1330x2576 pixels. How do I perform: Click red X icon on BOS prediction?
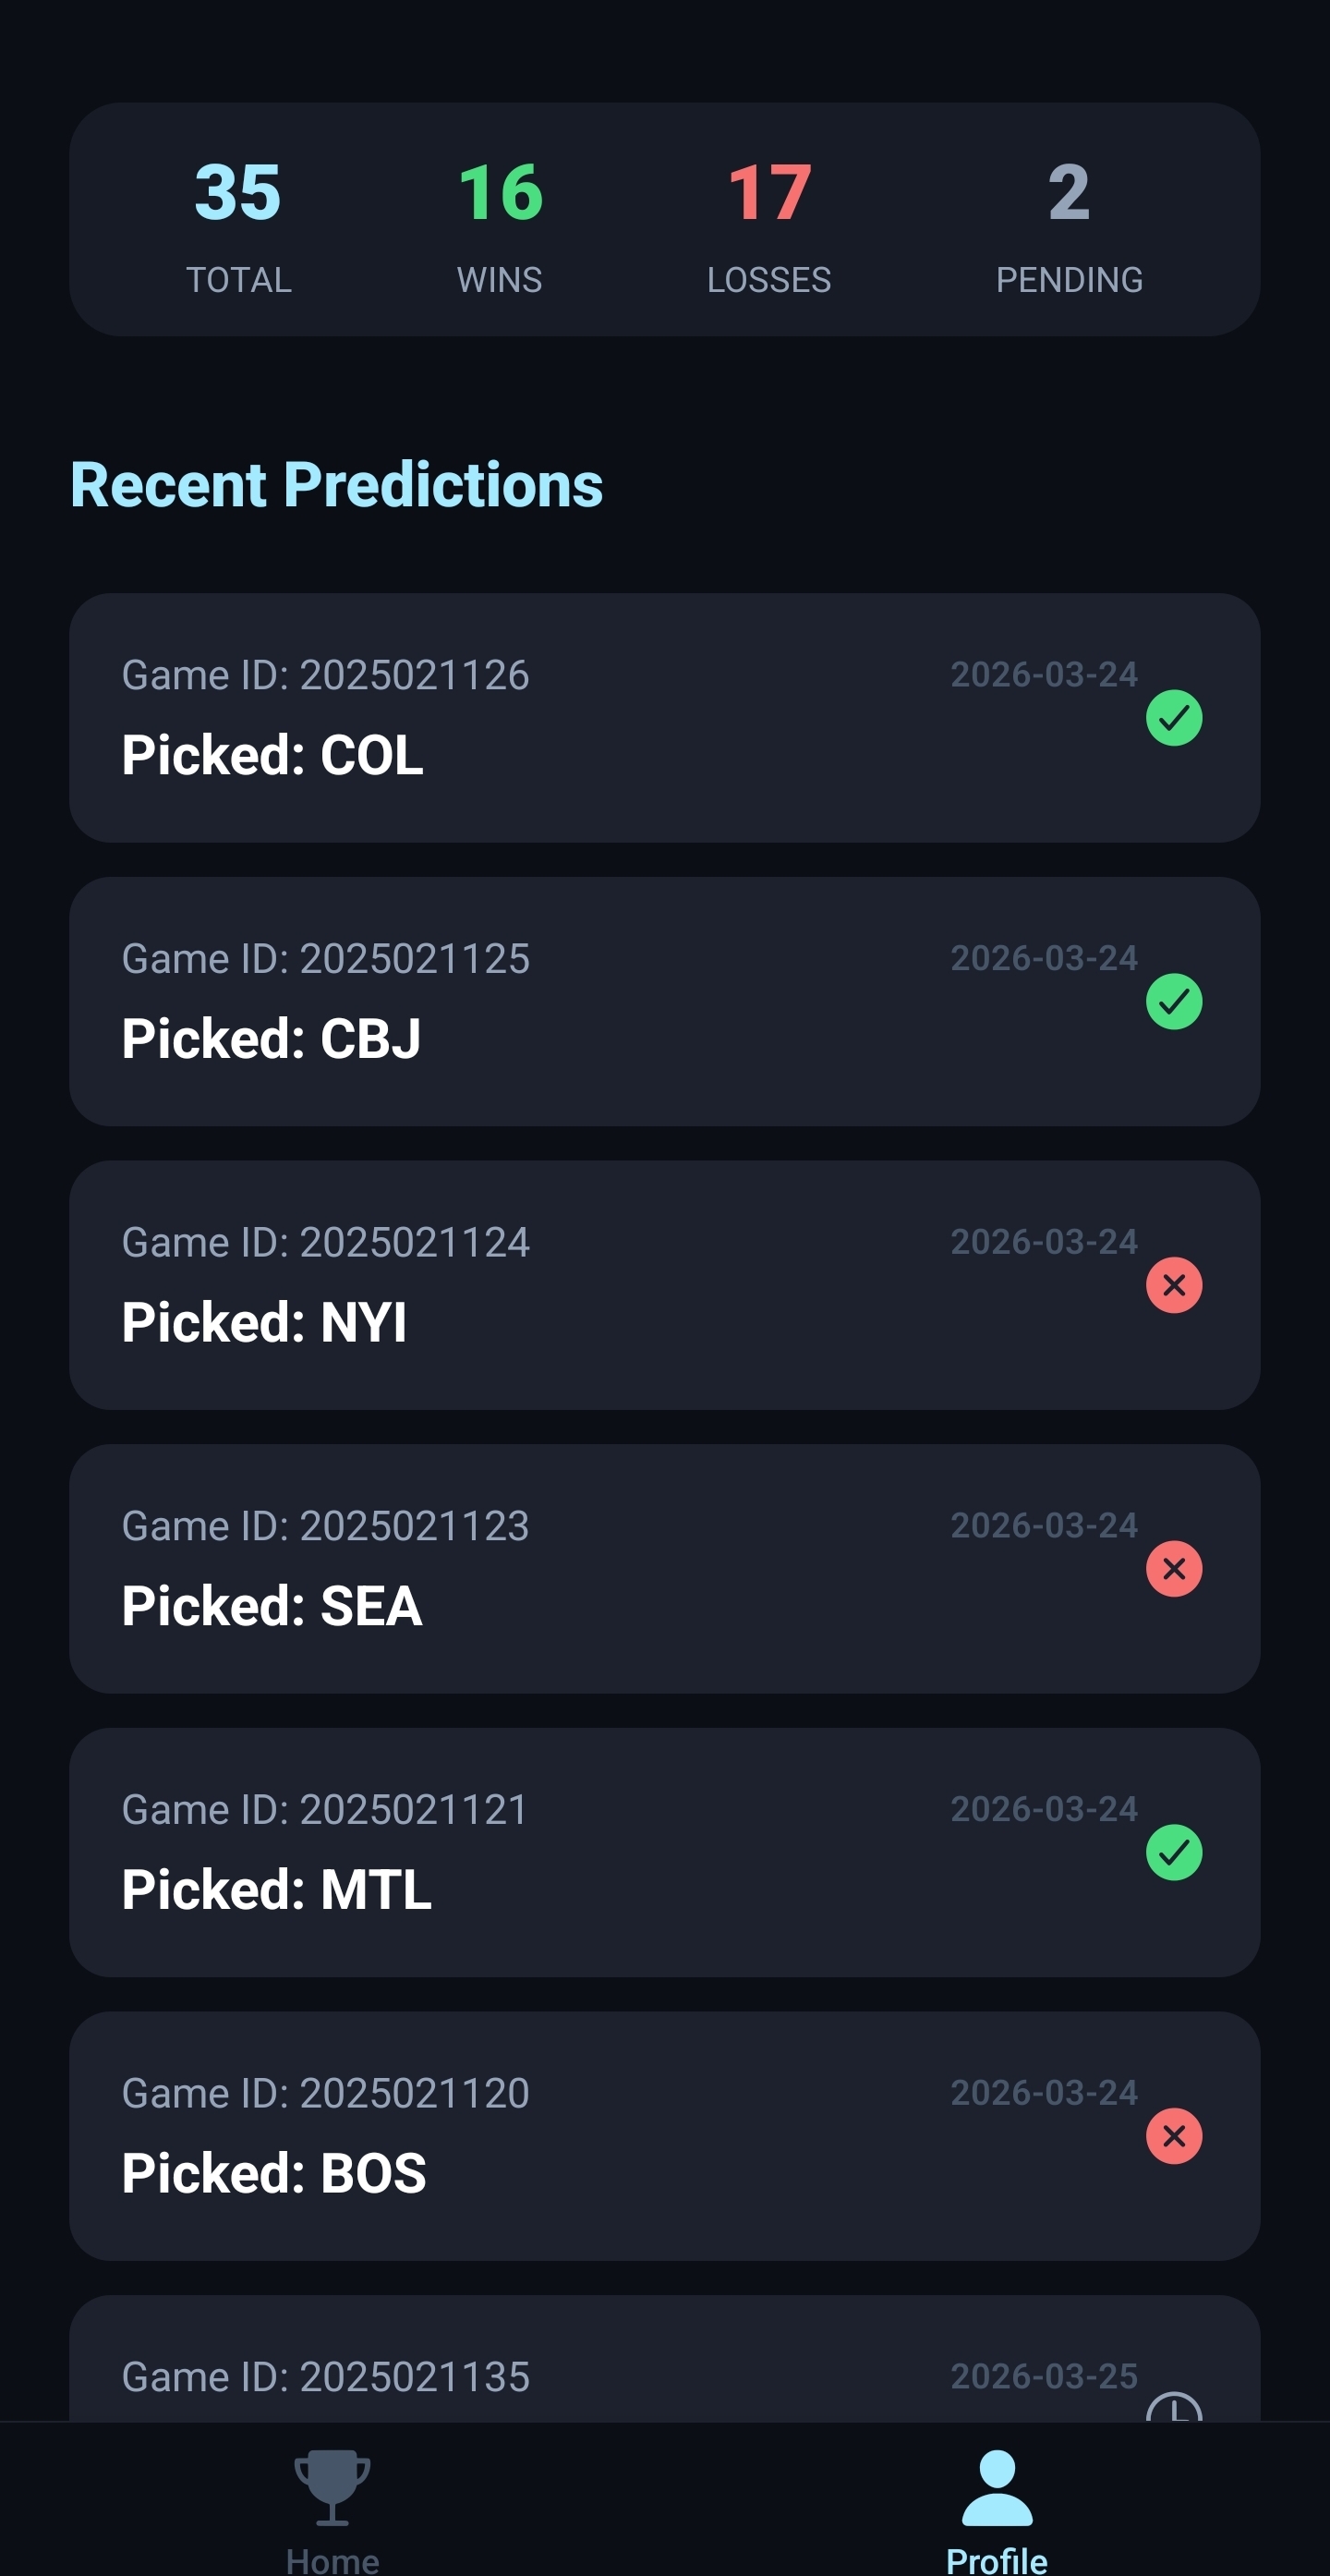pos(1173,2135)
